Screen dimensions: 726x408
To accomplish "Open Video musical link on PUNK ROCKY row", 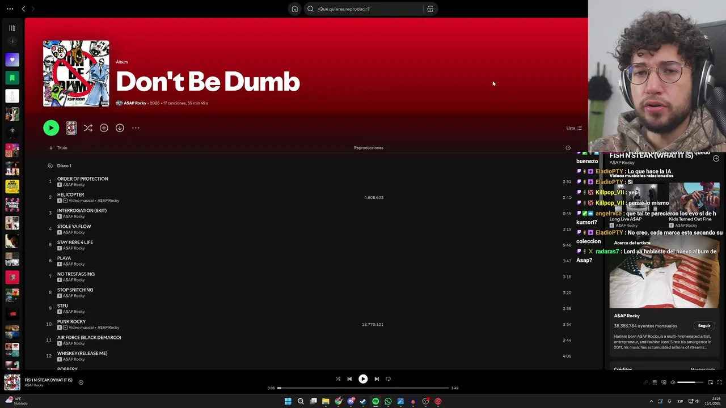I will [81, 328].
